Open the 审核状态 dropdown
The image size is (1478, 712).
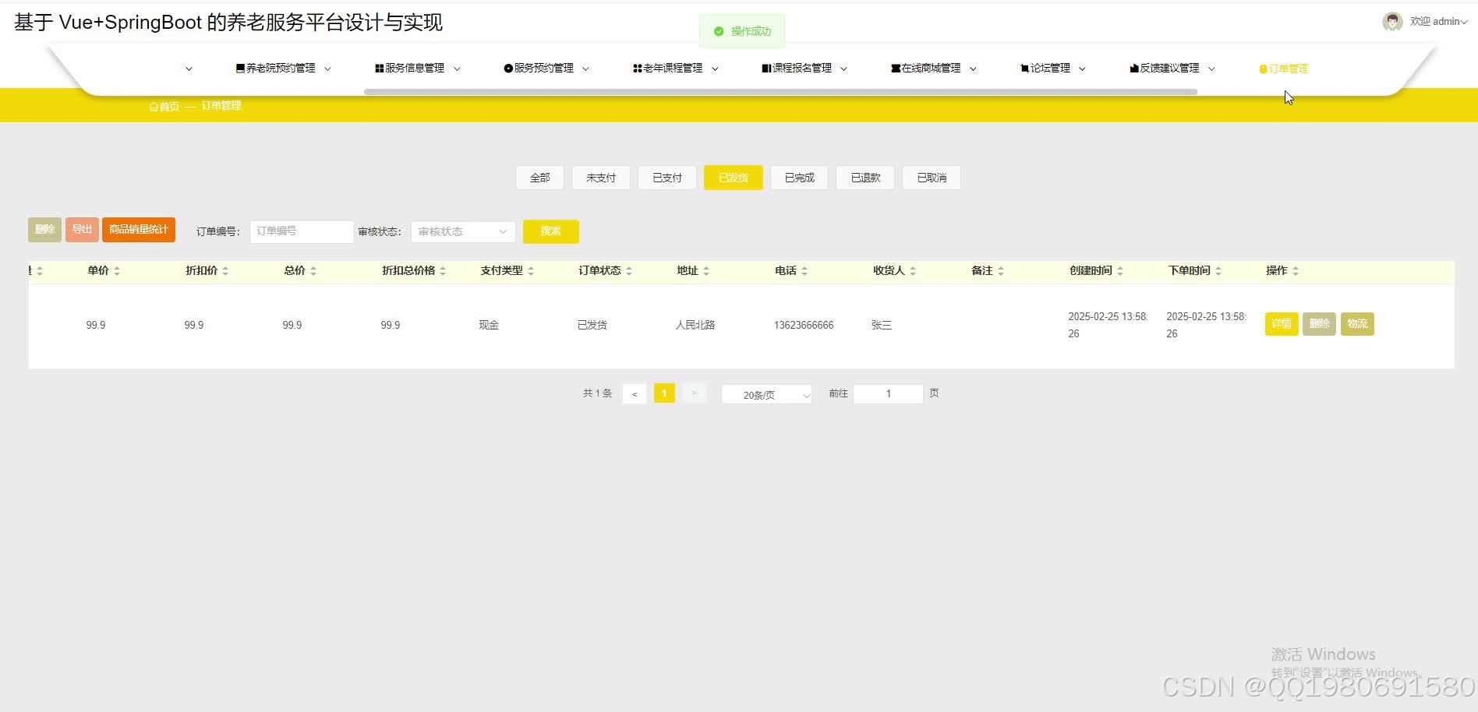pyautogui.click(x=462, y=231)
